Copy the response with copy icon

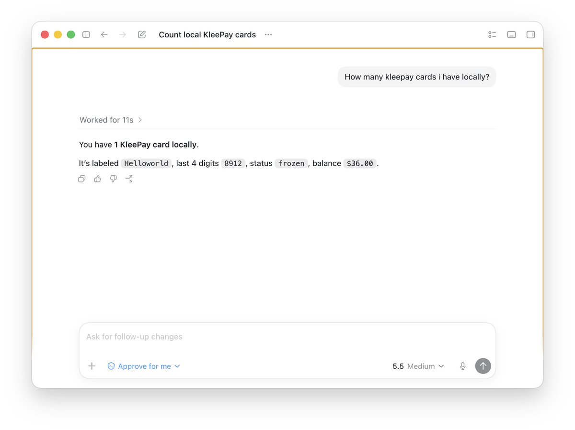[x=82, y=179]
